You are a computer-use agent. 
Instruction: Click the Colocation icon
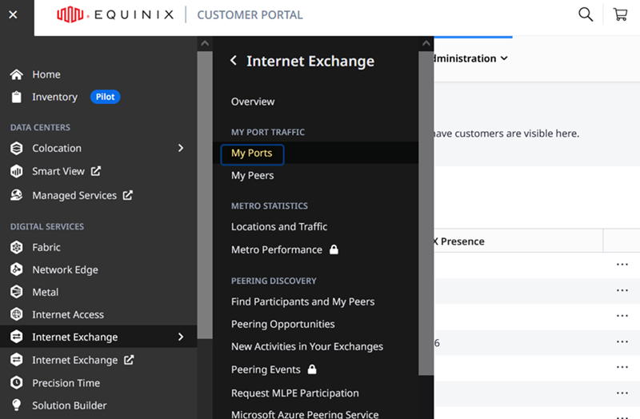[x=16, y=148]
